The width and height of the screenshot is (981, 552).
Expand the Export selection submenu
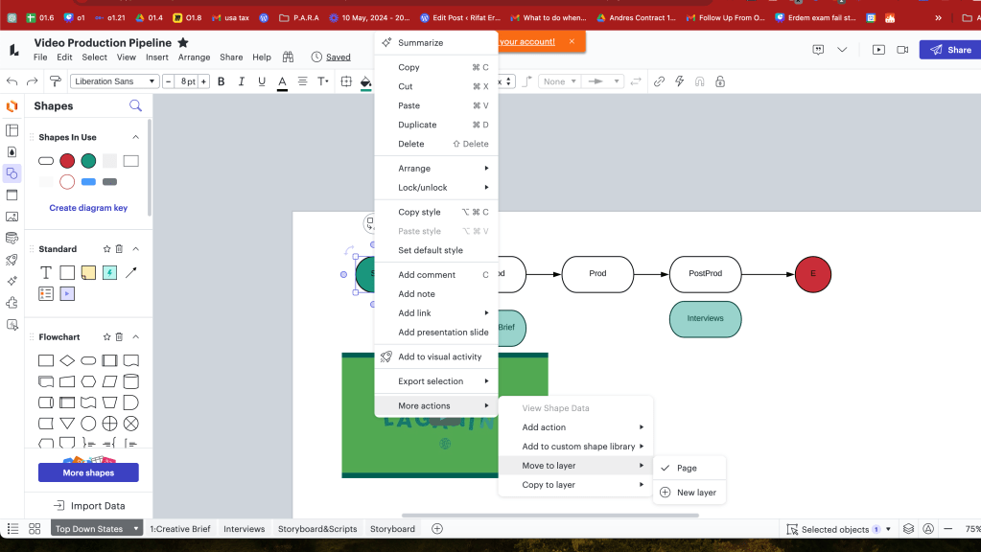pos(436,380)
